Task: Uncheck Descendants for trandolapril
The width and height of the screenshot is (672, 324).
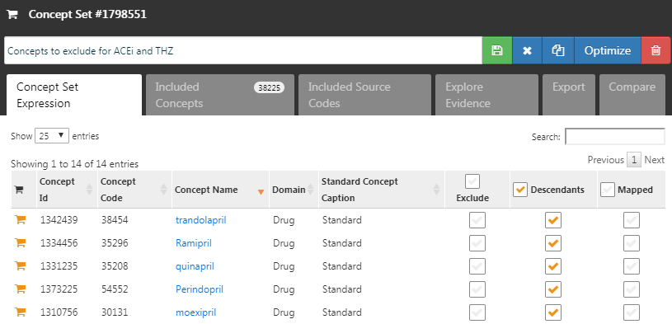Action: (553, 220)
